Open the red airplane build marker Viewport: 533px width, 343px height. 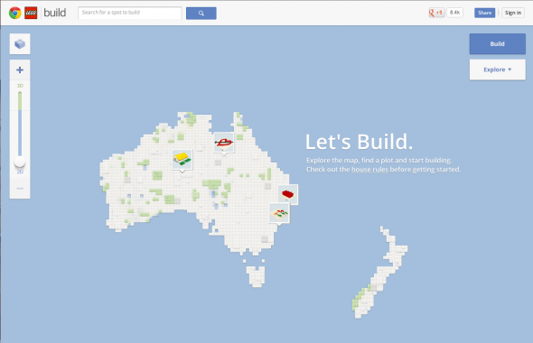224,143
